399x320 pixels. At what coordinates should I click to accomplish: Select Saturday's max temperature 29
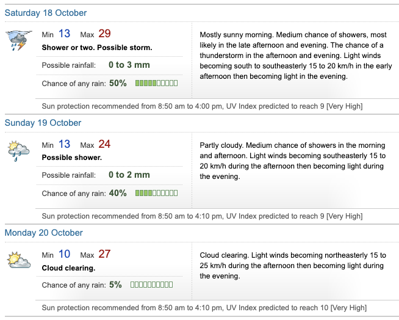pyautogui.click(x=104, y=34)
